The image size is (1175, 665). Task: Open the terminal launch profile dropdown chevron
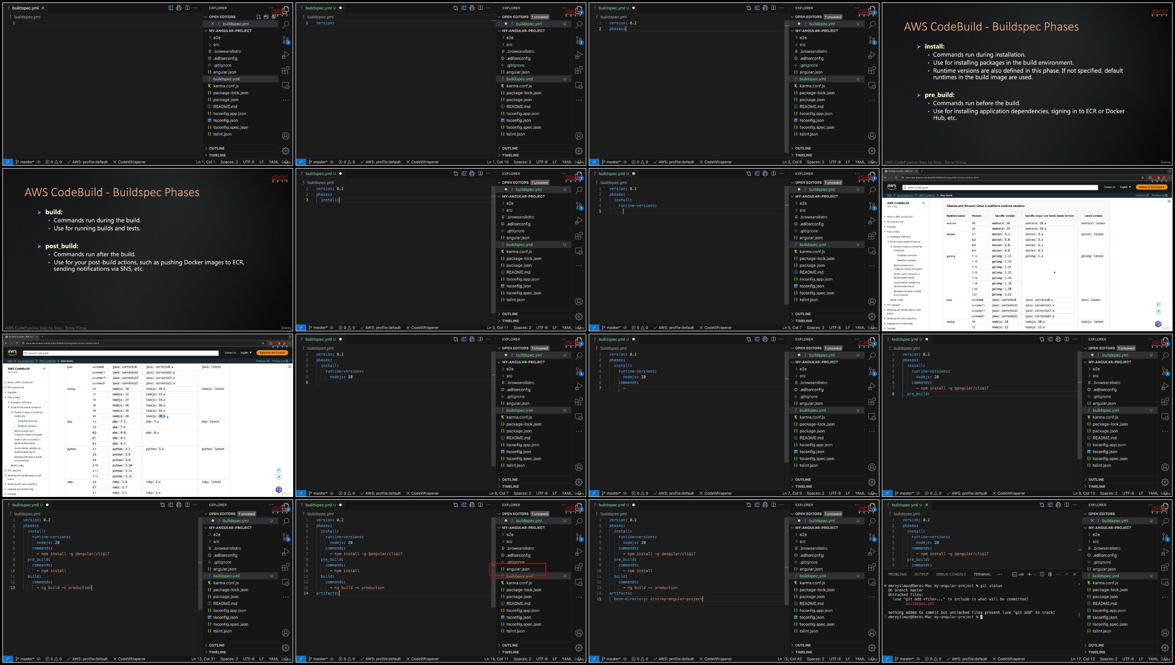pyautogui.click(x=1034, y=574)
